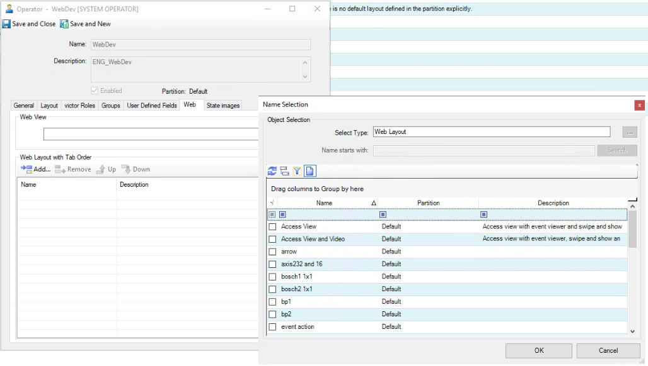Select the event action checkbox
The width and height of the screenshot is (648, 366).
(x=273, y=327)
